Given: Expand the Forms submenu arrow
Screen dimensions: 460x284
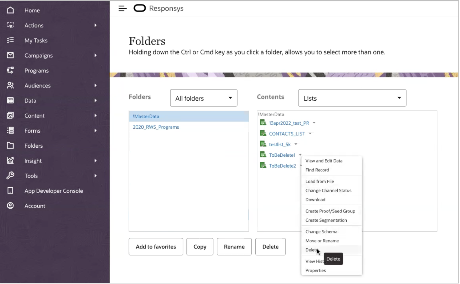Looking at the screenshot, I should coord(96,131).
